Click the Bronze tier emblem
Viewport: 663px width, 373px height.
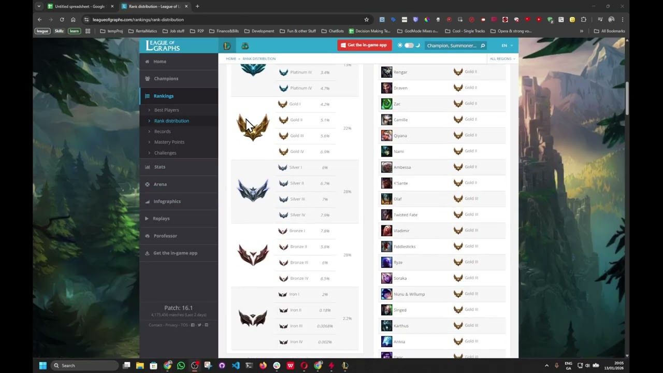pos(253,254)
